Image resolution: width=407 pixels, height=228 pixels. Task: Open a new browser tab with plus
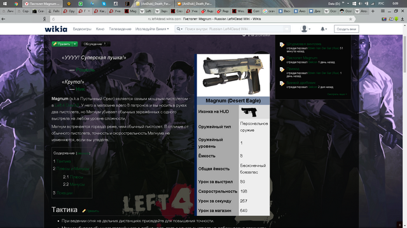(373, 11)
